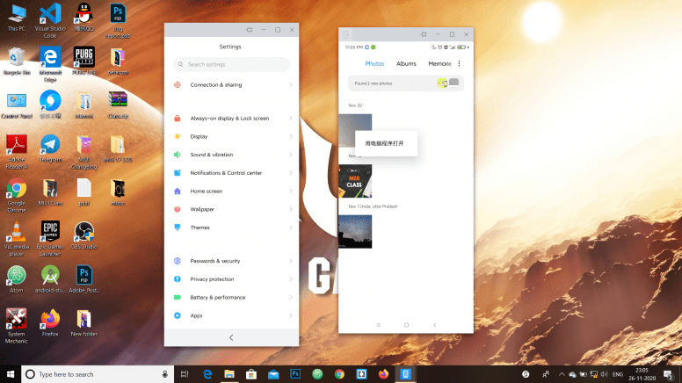Go back using Settings bottom arrow

click(231, 338)
